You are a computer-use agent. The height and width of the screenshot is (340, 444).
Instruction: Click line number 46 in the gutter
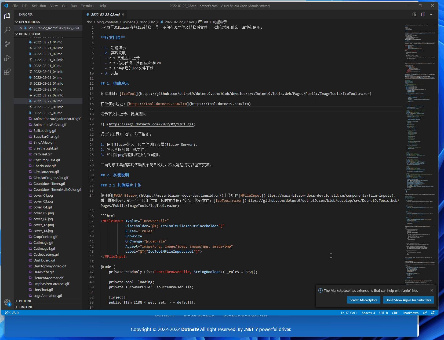tap(92, 267)
